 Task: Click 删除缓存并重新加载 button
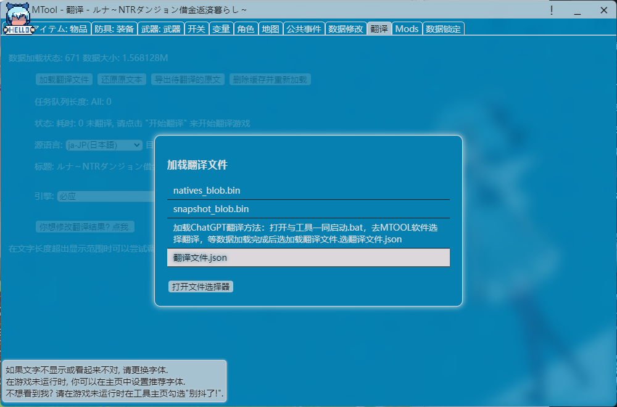pos(270,80)
